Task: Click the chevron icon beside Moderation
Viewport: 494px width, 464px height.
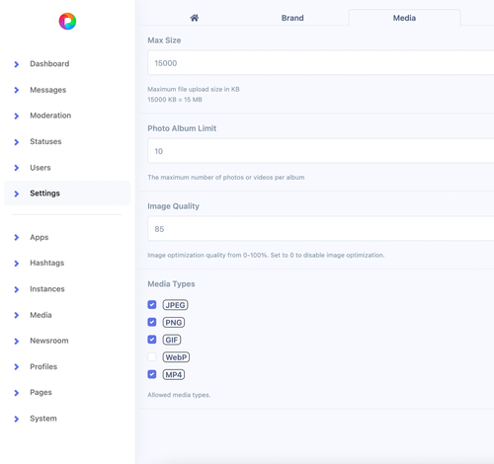Action: 17,116
